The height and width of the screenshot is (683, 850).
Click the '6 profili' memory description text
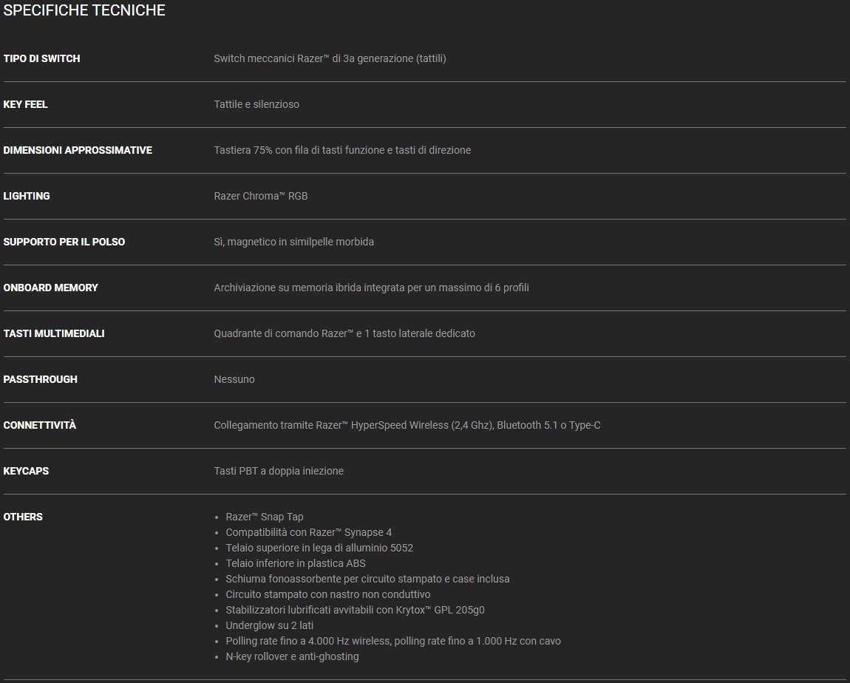tap(371, 288)
